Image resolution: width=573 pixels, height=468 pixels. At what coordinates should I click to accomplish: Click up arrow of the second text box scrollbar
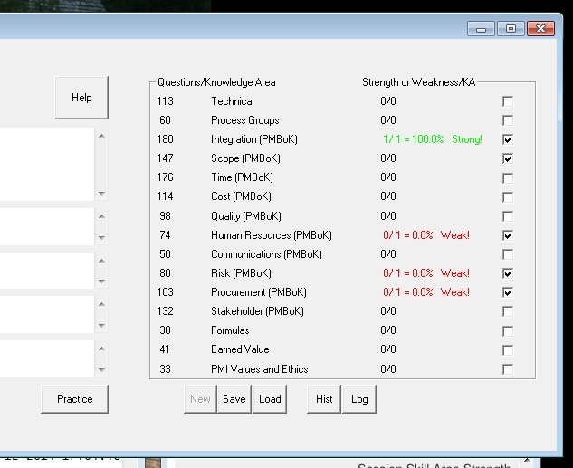tap(101, 216)
